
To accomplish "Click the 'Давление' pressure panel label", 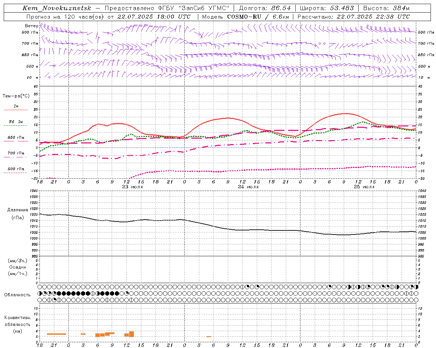I will 18,210.
